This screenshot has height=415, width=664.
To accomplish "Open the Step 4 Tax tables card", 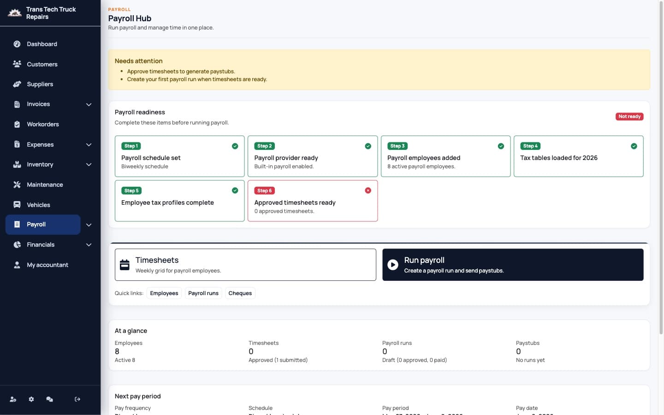I will tap(579, 156).
